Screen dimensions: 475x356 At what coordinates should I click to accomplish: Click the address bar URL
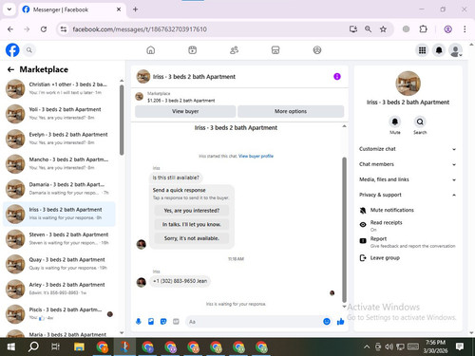140,29
